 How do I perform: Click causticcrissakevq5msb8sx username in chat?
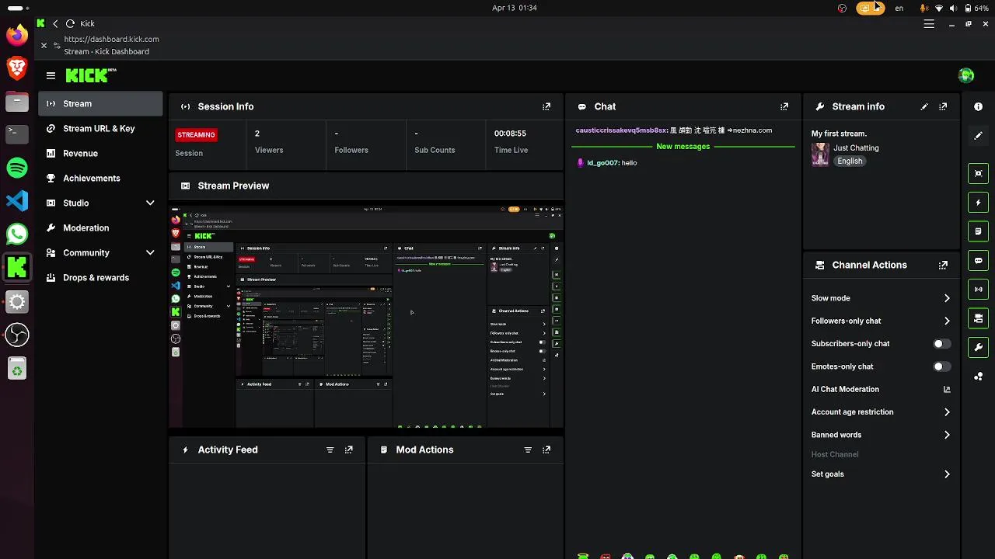620,130
